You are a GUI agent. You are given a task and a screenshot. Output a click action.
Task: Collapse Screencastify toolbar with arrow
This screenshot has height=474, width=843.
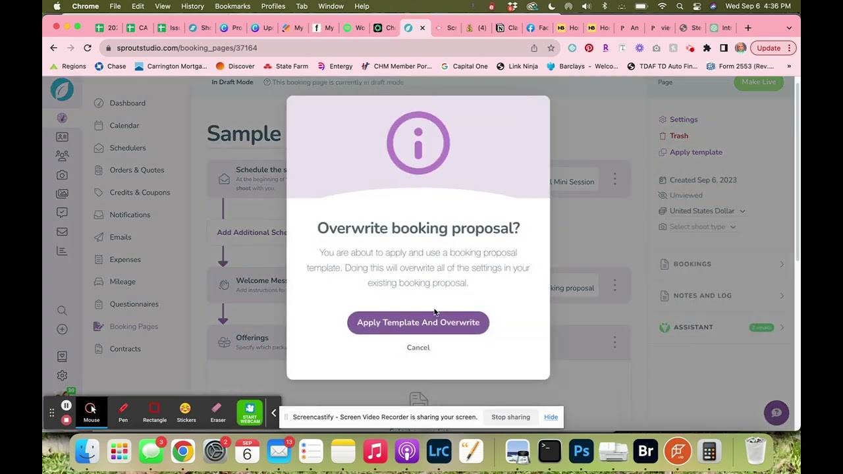[x=273, y=413]
